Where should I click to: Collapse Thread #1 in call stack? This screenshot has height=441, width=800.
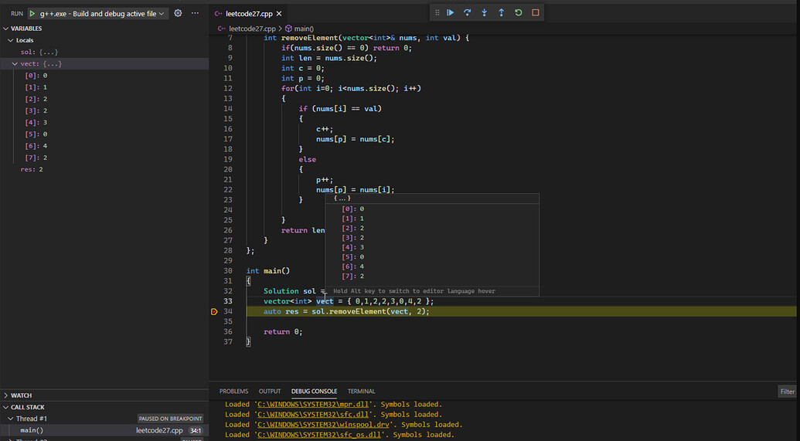(x=10, y=419)
